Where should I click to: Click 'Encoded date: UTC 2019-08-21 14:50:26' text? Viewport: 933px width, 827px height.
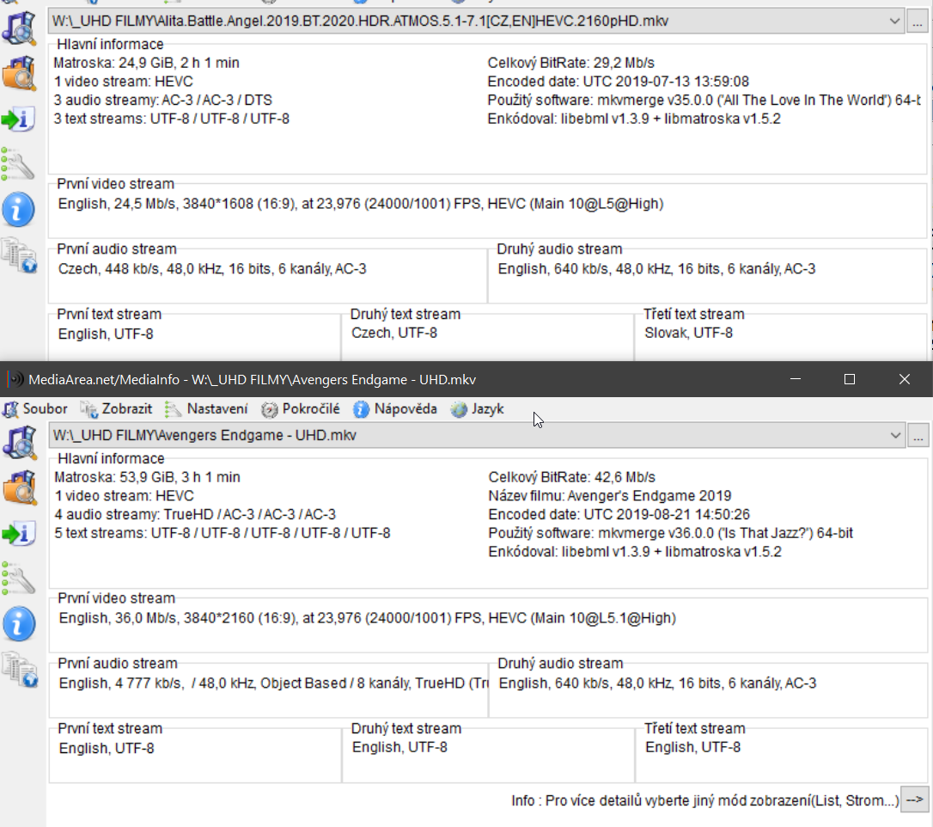pos(619,514)
